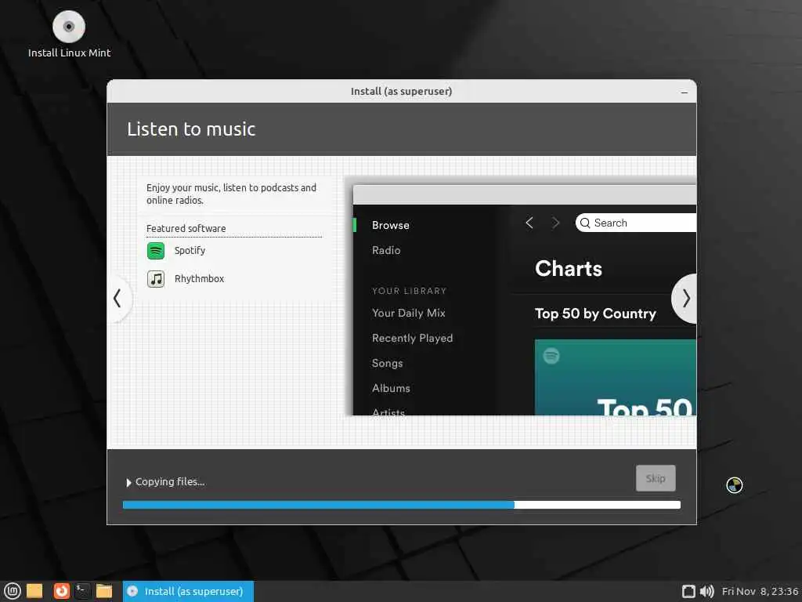Viewport: 802px width, 602px height.
Task: Click the Skip button
Action: [656, 478]
